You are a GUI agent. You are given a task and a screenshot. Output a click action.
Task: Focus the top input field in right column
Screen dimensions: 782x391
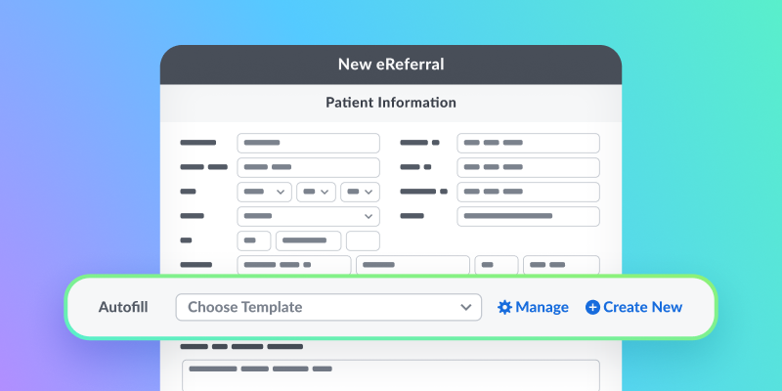(528, 143)
